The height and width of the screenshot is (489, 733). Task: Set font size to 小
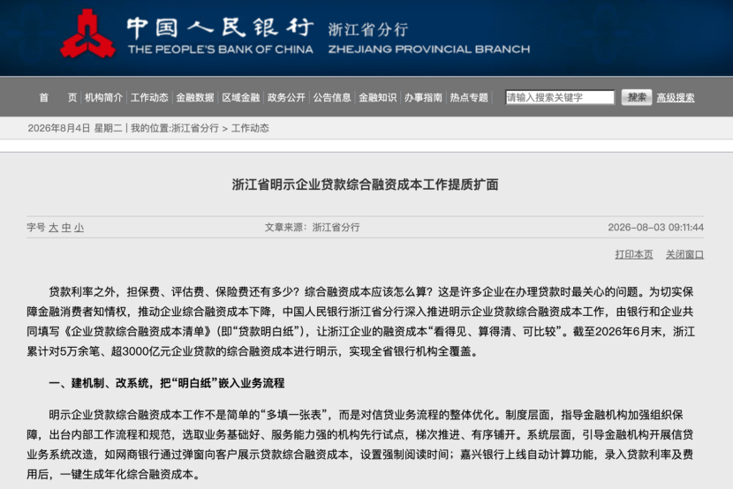[x=79, y=228]
